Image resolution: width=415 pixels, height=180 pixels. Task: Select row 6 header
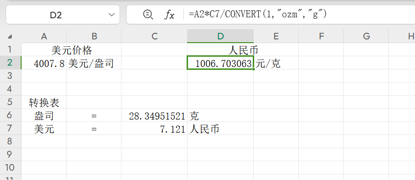pos(10,115)
